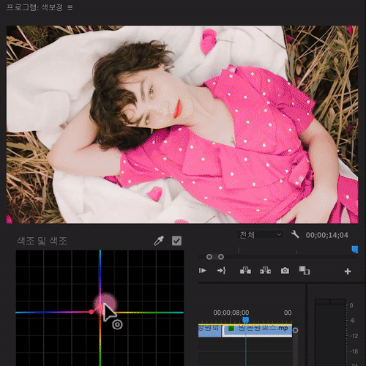Click Play In to Out button
Screen dimensions: 366x366
(x=203, y=271)
